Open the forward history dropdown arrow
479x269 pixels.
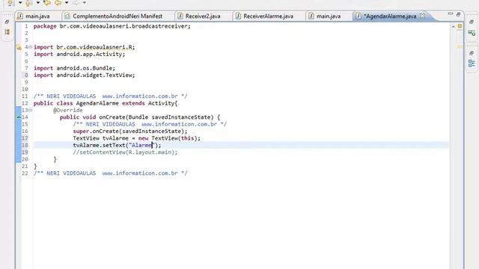coord(85,3)
